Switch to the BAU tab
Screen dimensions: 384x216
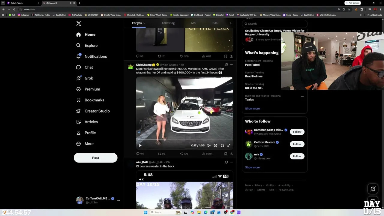pyautogui.click(x=215, y=23)
